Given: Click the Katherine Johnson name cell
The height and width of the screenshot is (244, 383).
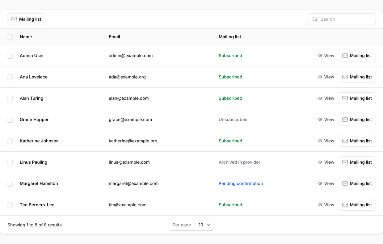Looking at the screenshot, I should (39, 141).
